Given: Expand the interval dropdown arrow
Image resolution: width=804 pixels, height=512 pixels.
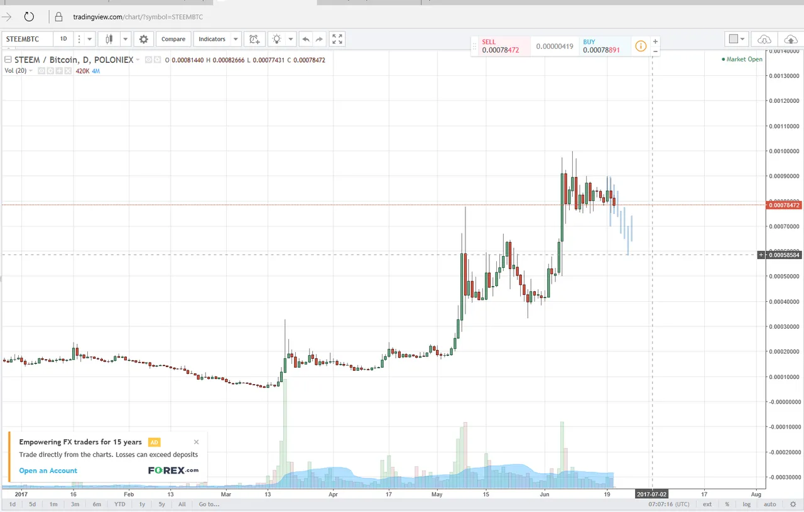Looking at the screenshot, I should pos(90,39).
